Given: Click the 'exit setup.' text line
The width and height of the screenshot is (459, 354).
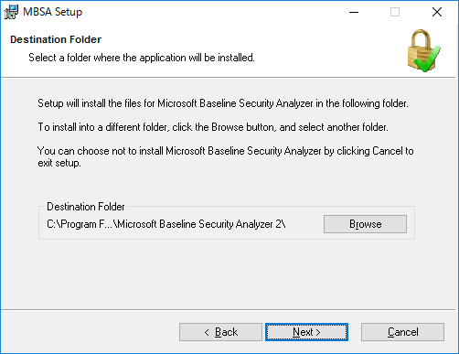Looking at the screenshot, I should click(x=59, y=163).
